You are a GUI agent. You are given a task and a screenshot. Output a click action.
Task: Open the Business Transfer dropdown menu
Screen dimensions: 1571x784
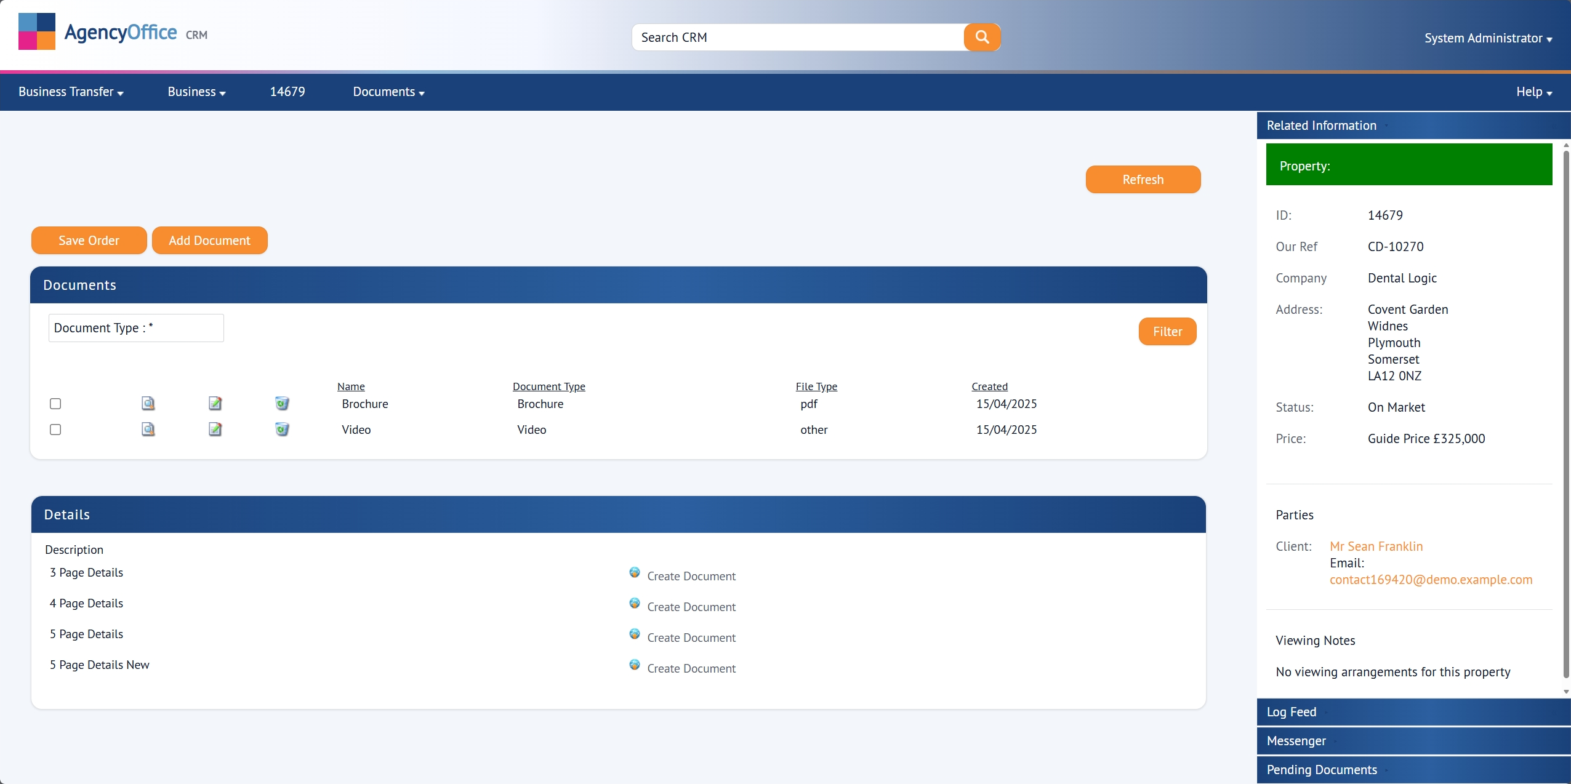point(71,92)
